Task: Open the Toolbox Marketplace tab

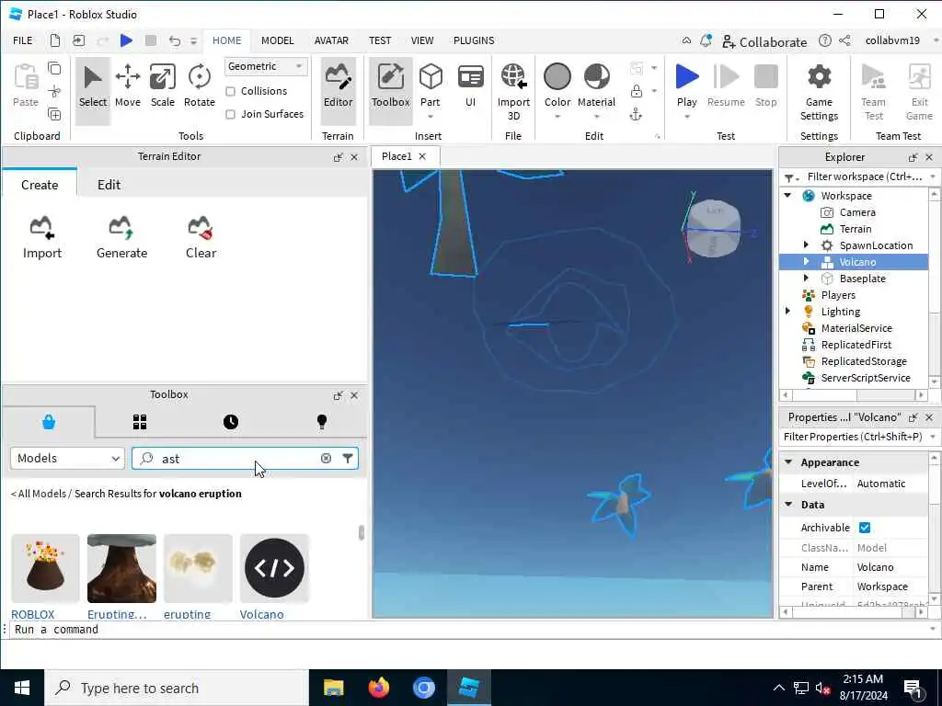Action: [49, 422]
